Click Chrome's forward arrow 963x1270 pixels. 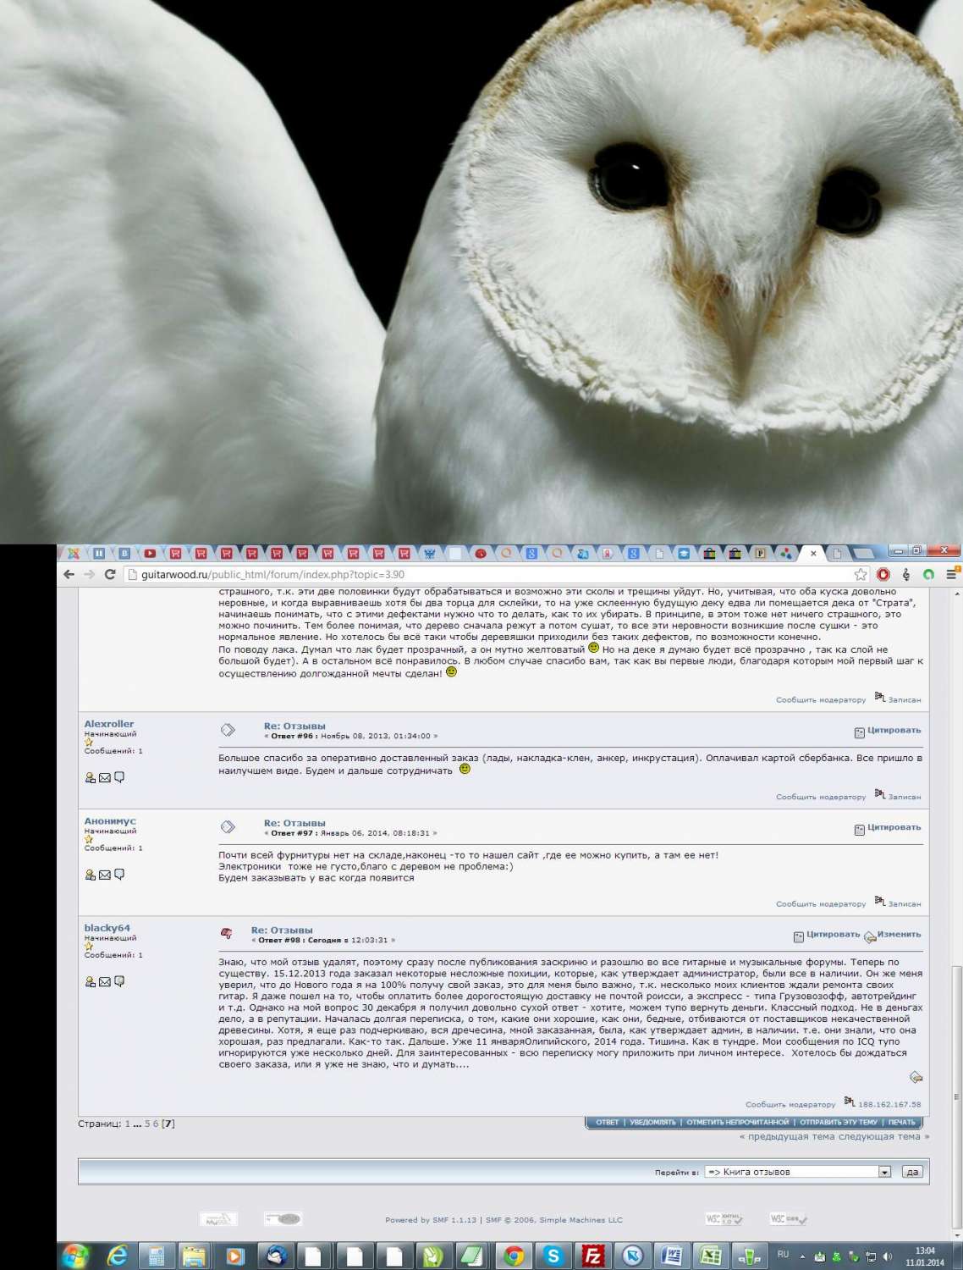pyautogui.click(x=89, y=574)
